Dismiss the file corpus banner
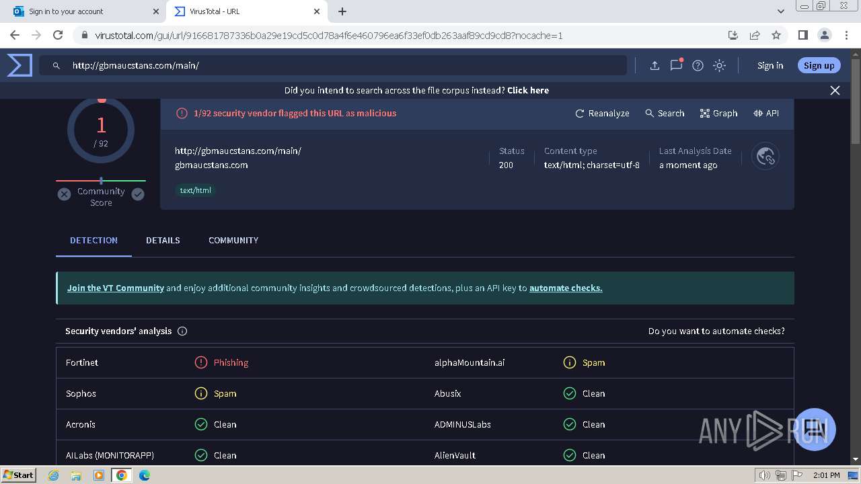 pyautogui.click(x=835, y=90)
